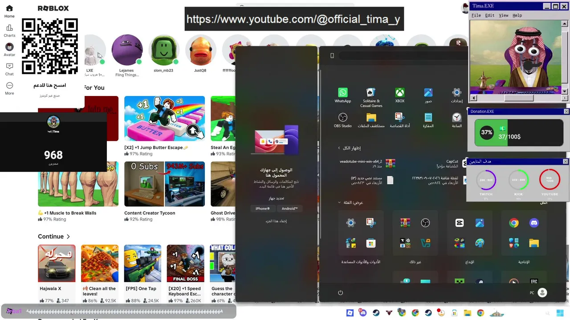The image size is (570, 320).
Task: Open Discord from the taskbar
Action: (x=363, y=313)
